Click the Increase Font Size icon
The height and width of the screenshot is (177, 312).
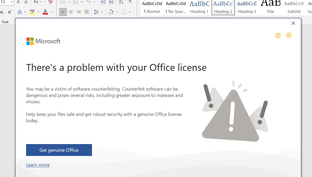18,2
